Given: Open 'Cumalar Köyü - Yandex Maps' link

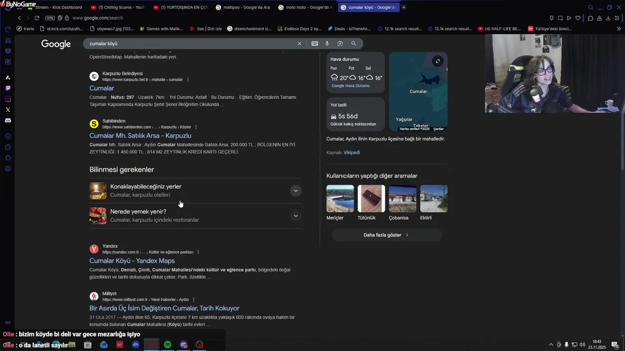Looking at the screenshot, I should click(x=132, y=261).
